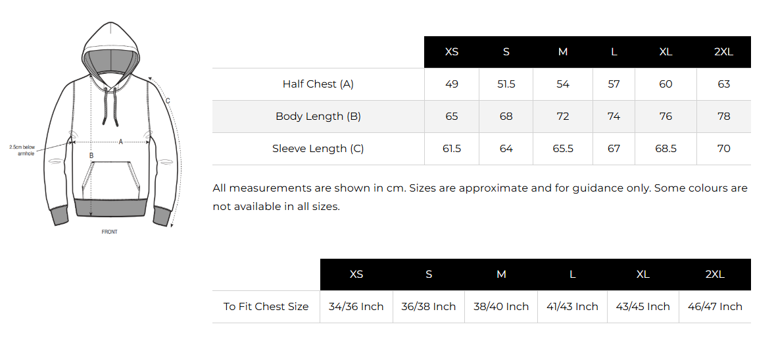Select the Body Length (B) row label
776x343 pixels.
point(318,117)
